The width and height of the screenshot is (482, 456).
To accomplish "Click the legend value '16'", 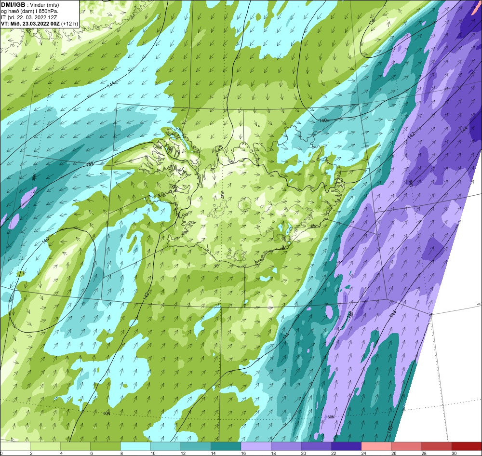I will point(242,453).
